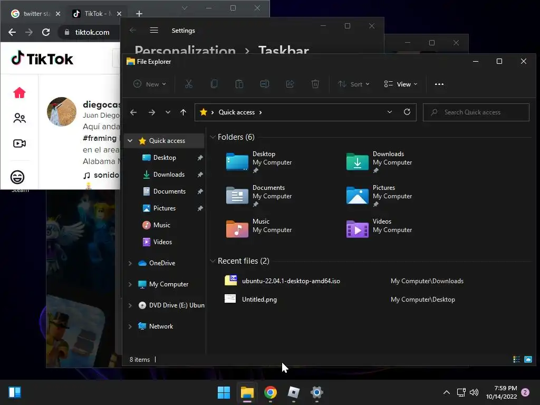The image size is (540, 405).
Task: Go forward in File Explorer navigation
Action: pos(151,112)
